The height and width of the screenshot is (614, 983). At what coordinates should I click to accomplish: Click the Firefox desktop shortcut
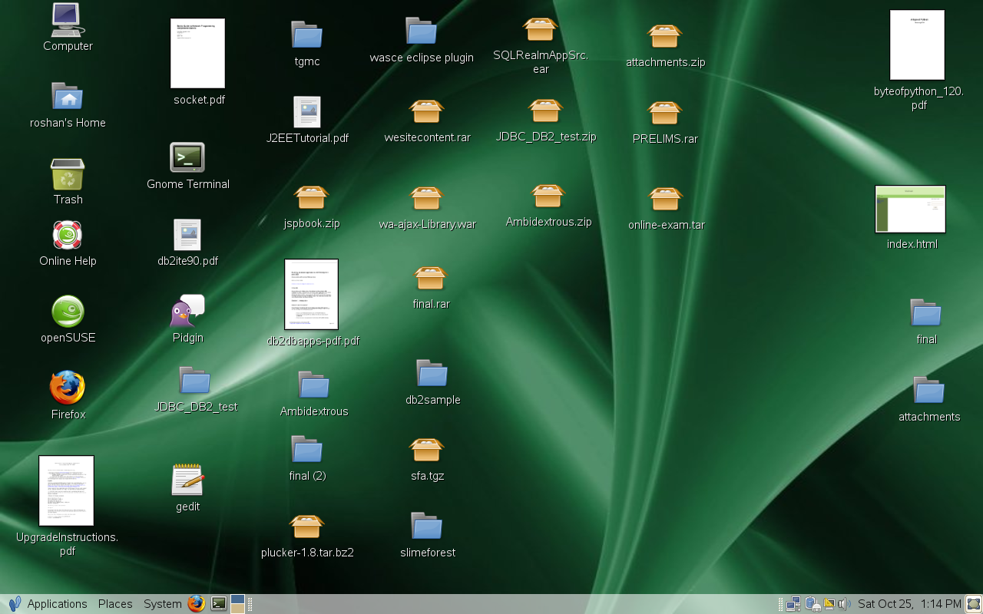click(68, 388)
